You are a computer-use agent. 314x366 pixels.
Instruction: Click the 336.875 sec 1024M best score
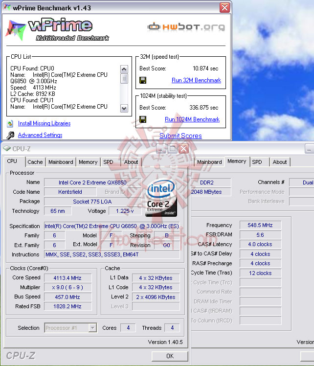pos(203,108)
